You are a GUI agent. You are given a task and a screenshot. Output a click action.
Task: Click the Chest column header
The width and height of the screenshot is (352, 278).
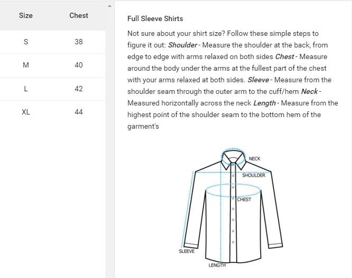coord(79,15)
